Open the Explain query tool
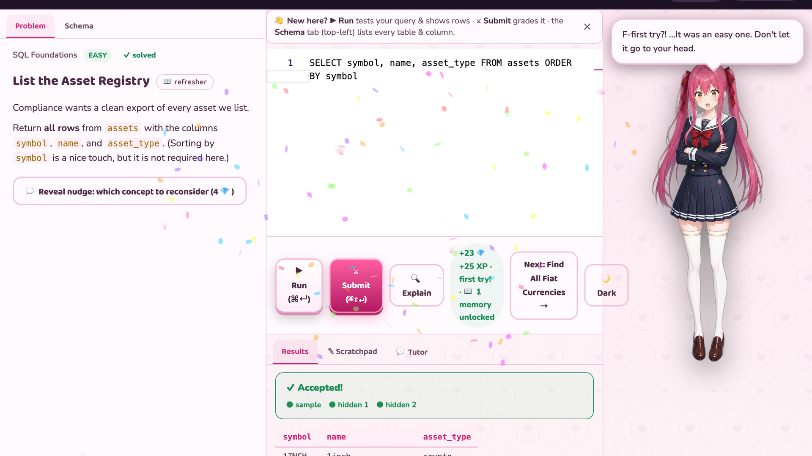Viewport: 812px width, 456px height. pos(417,285)
